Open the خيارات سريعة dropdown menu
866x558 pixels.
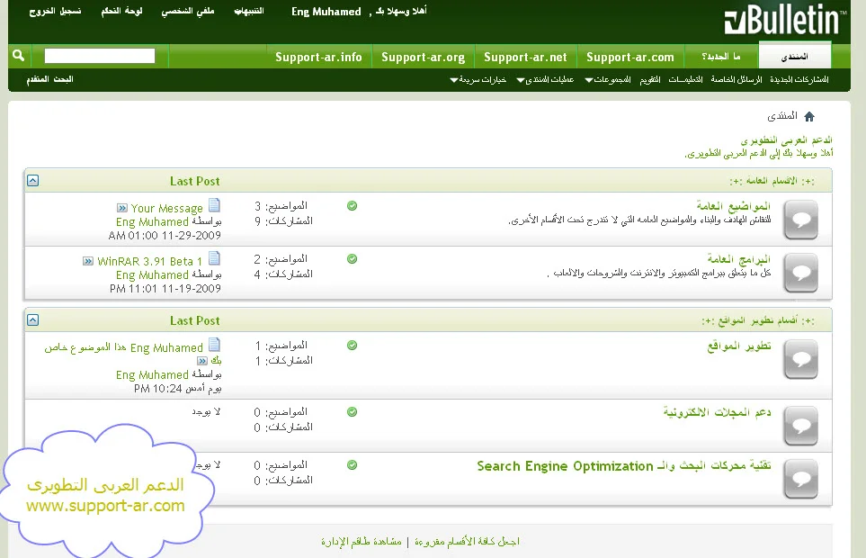click(x=478, y=80)
